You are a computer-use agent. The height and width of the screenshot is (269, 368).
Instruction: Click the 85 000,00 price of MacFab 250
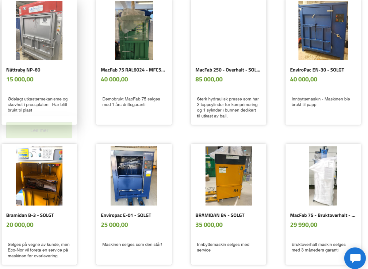209,79
